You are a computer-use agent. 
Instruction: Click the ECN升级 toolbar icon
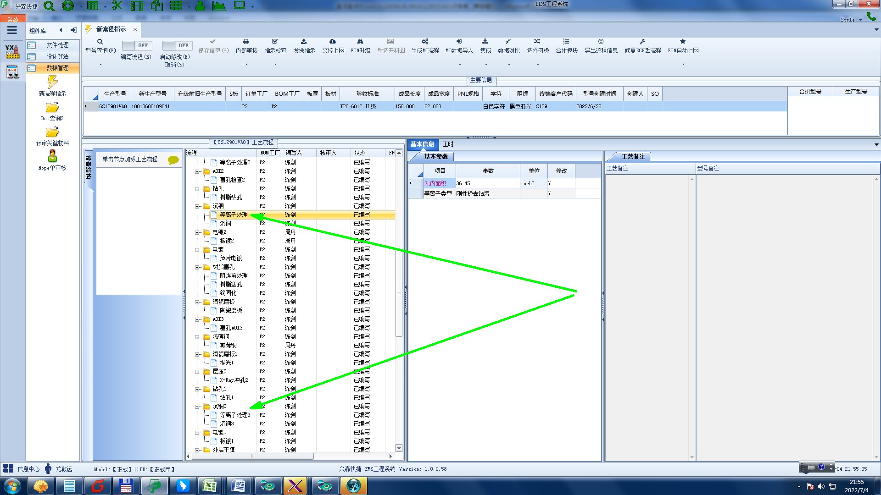click(360, 42)
